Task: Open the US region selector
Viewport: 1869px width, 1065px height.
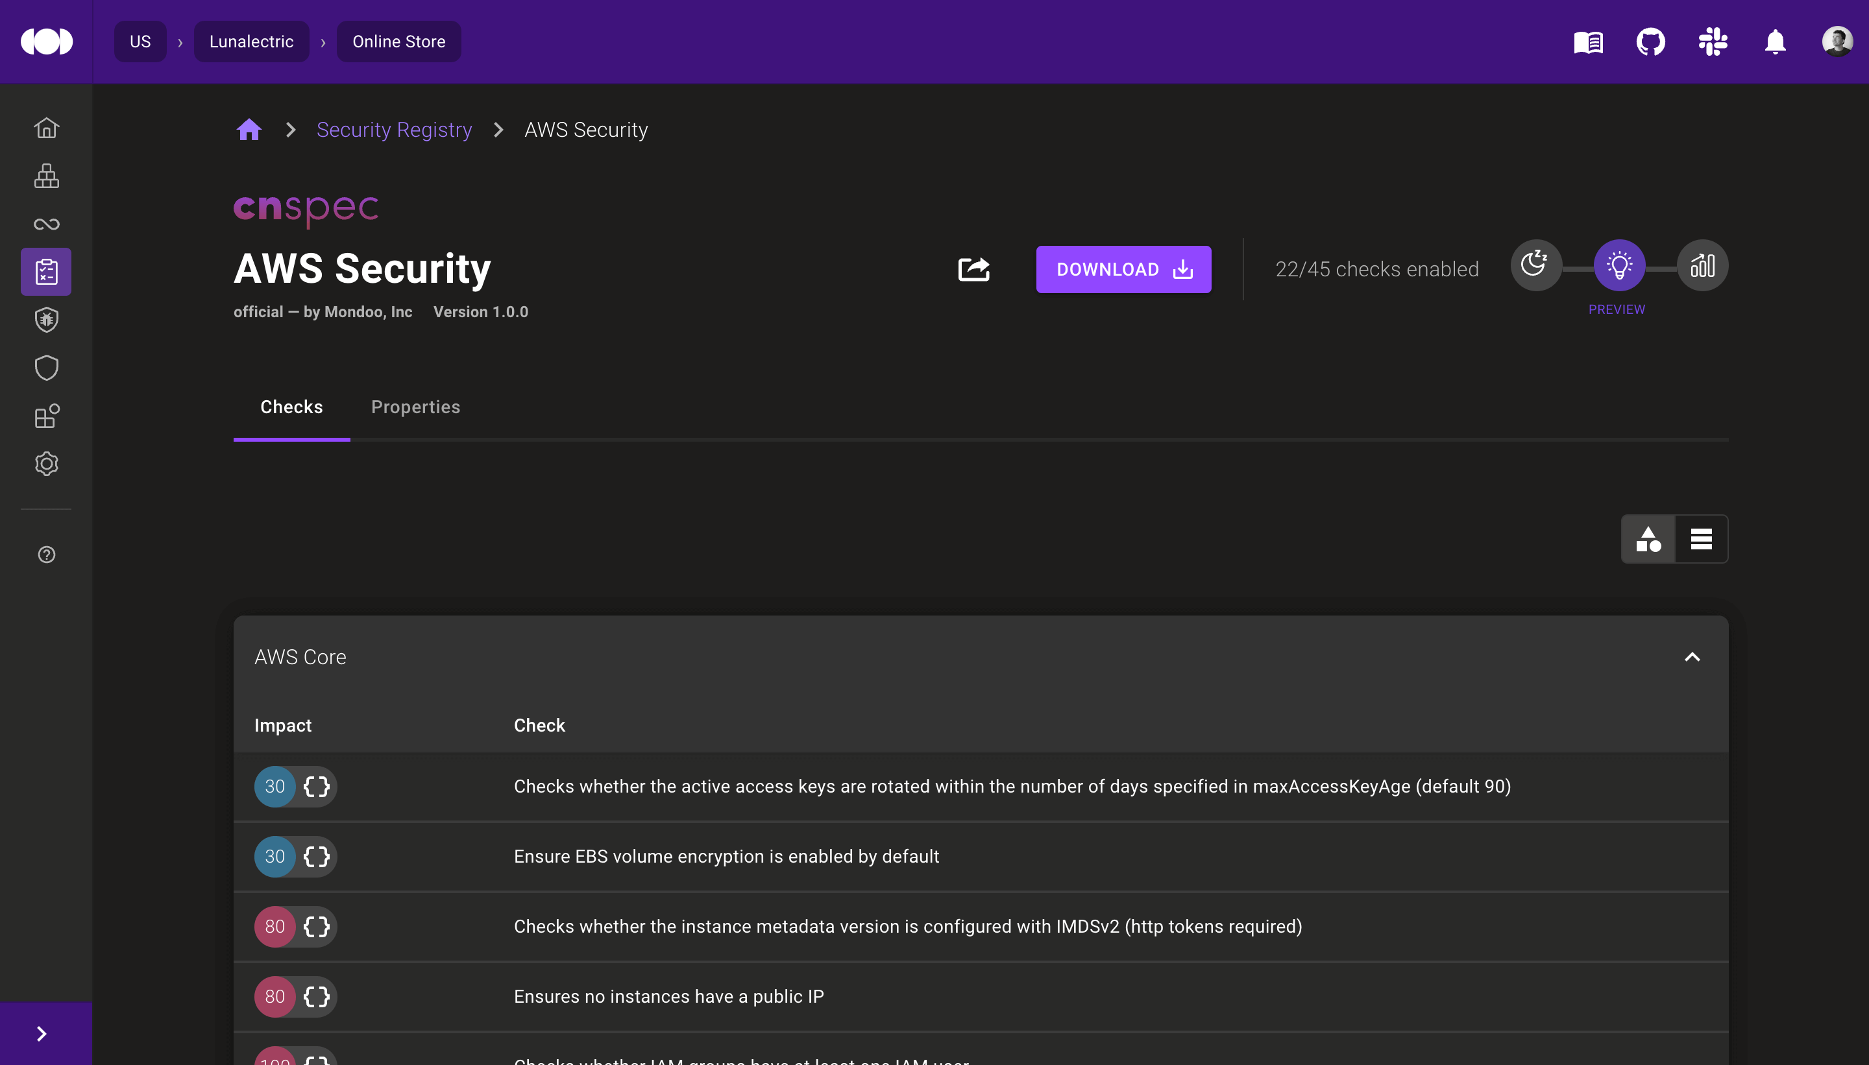Action: coord(140,42)
